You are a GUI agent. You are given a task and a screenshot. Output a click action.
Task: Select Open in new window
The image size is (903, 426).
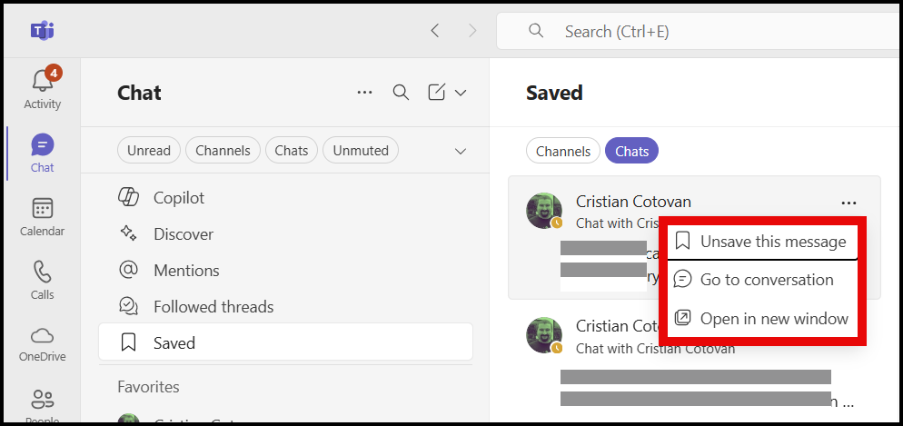pos(773,318)
